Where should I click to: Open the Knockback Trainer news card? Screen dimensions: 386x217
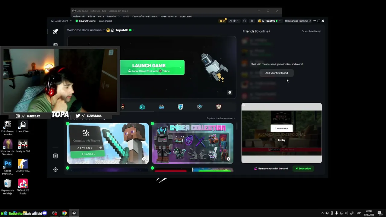pyautogui.click(x=108, y=143)
